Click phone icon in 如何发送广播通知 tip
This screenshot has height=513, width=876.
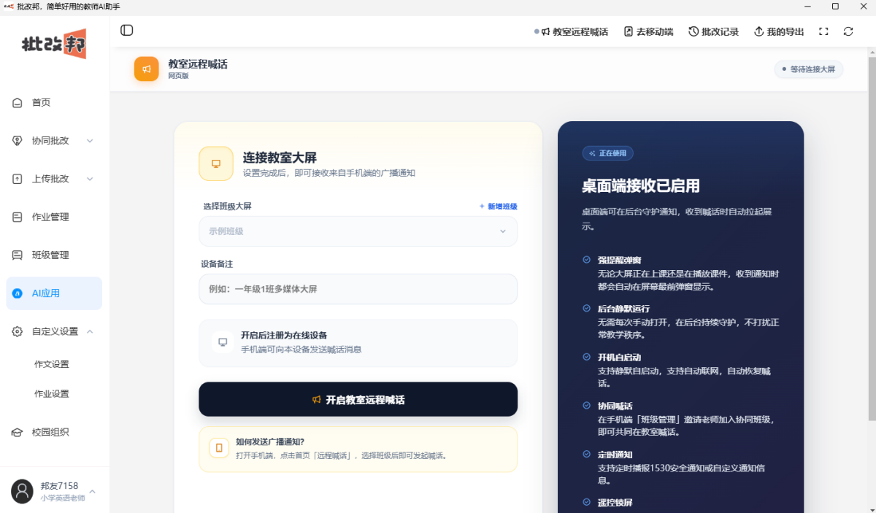[220, 448]
